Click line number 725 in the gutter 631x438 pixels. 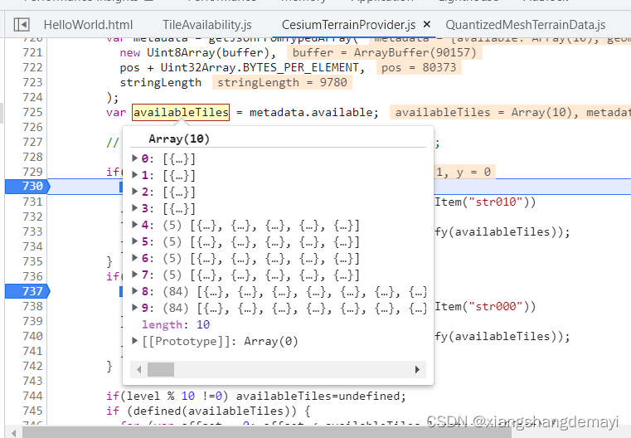(32, 112)
